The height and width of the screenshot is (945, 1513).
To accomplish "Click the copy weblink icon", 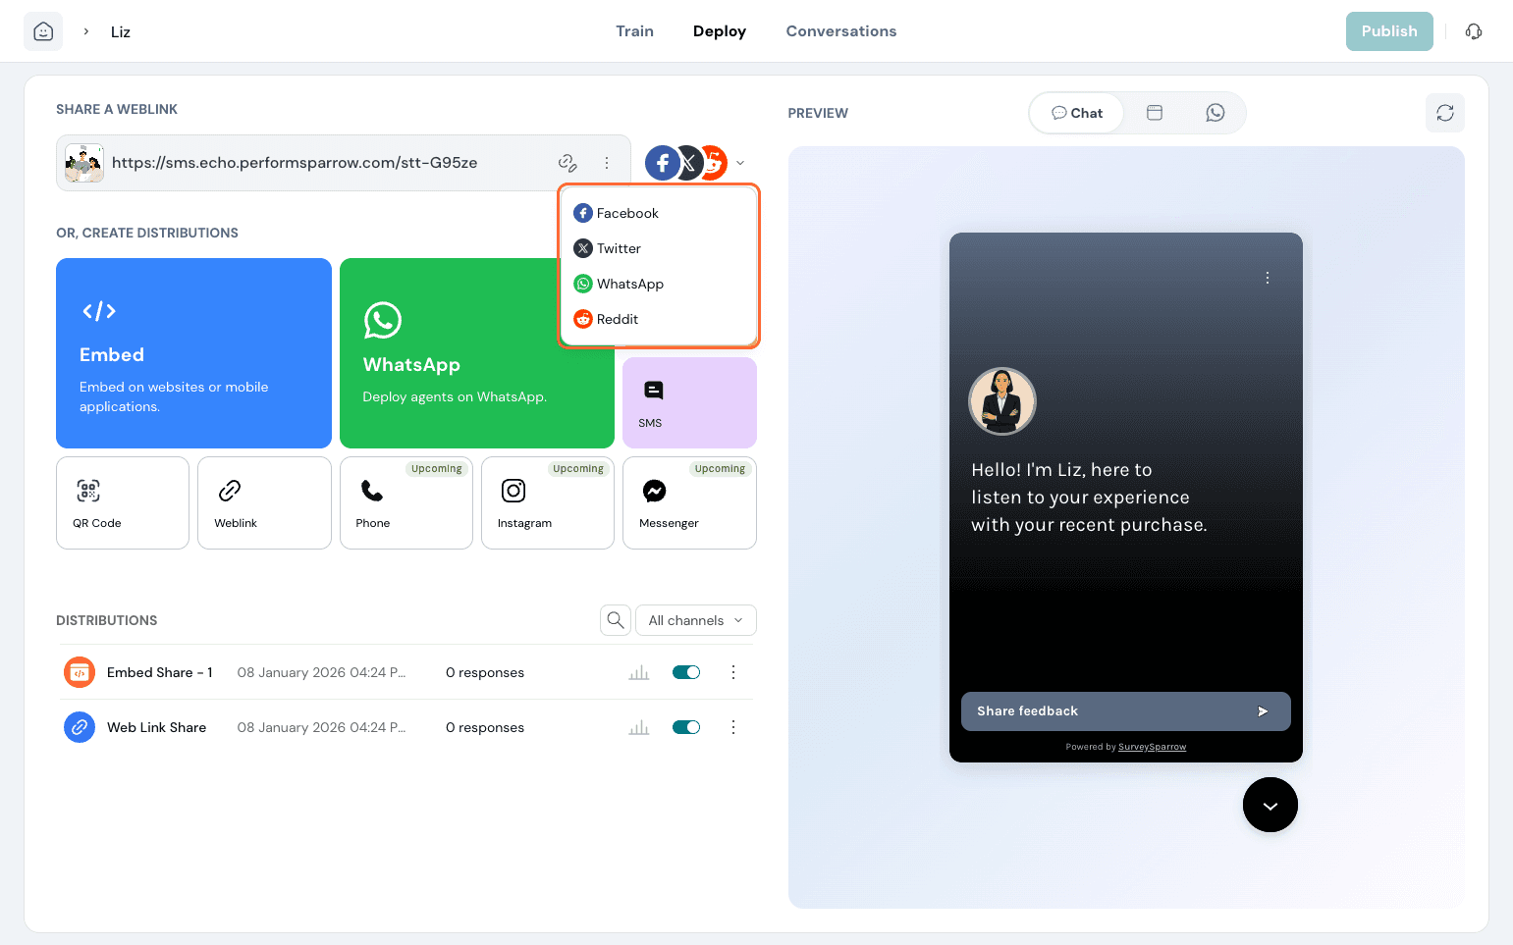I will tap(567, 163).
